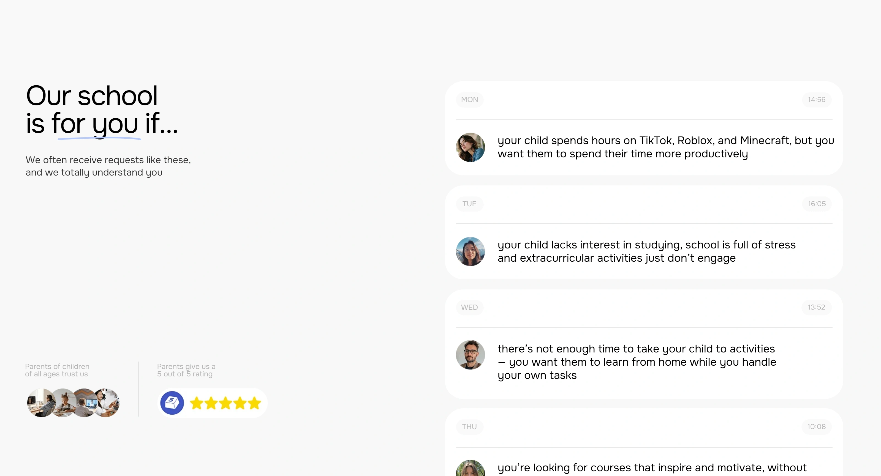This screenshot has width=881, height=476.
Task: Select the TUE day label
Action: (470, 204)
